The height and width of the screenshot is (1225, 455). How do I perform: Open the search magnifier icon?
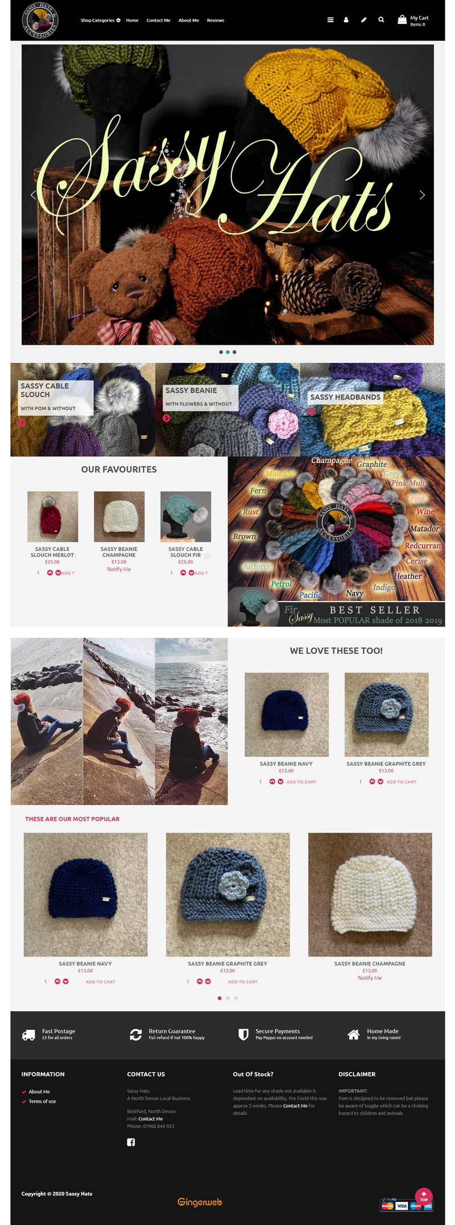tap(381, 20)
